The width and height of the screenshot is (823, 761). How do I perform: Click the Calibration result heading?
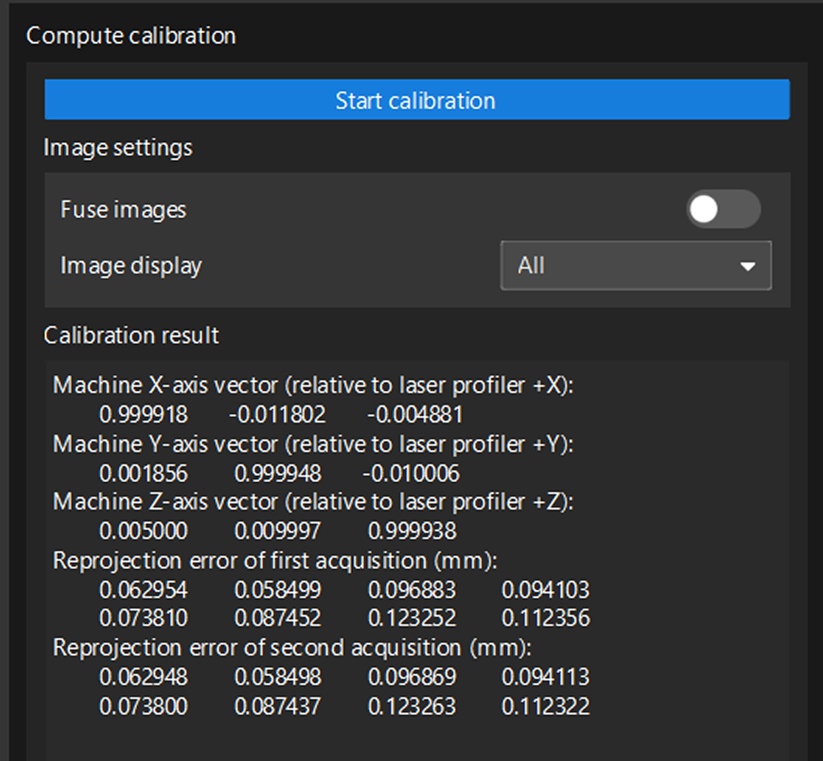tap(132, 335)
